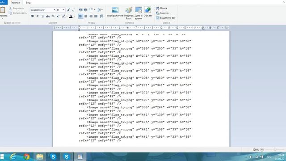This screenshot has height=161, width=286.
Task: Open Paragraph settings icon
Action: pyautogui.click(x=101, y=16)
